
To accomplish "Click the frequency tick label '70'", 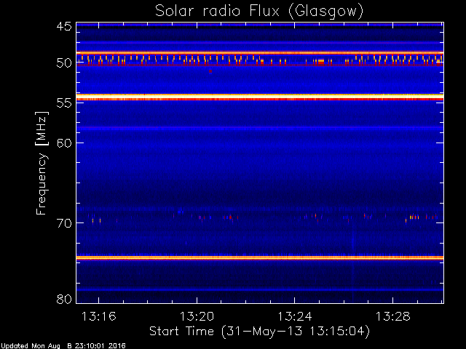I will pos(64,223).
